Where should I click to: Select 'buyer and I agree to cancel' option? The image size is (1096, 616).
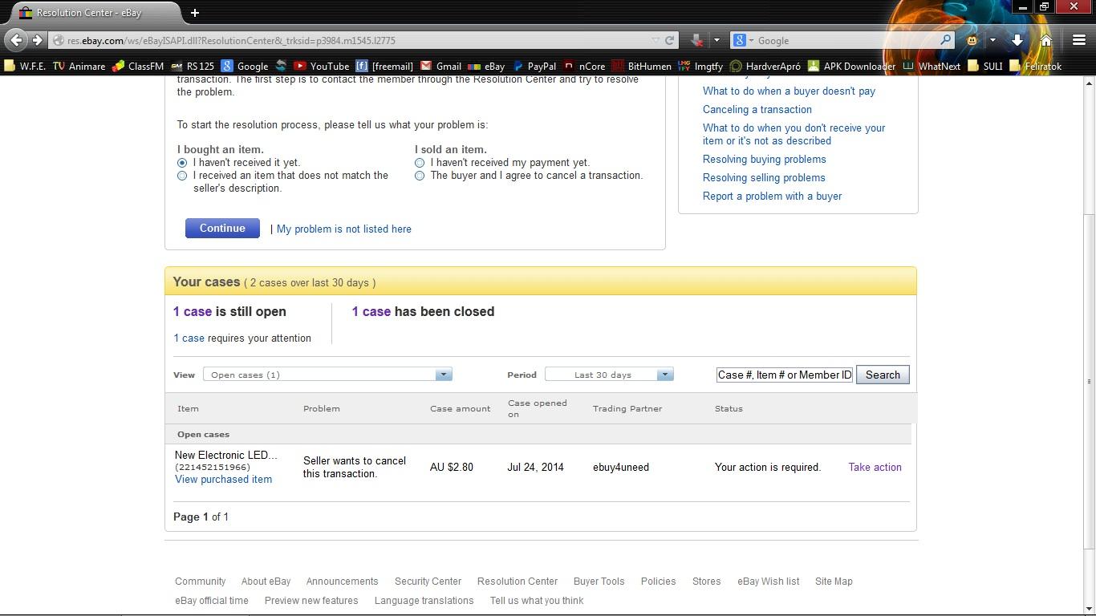click(420, 176)
